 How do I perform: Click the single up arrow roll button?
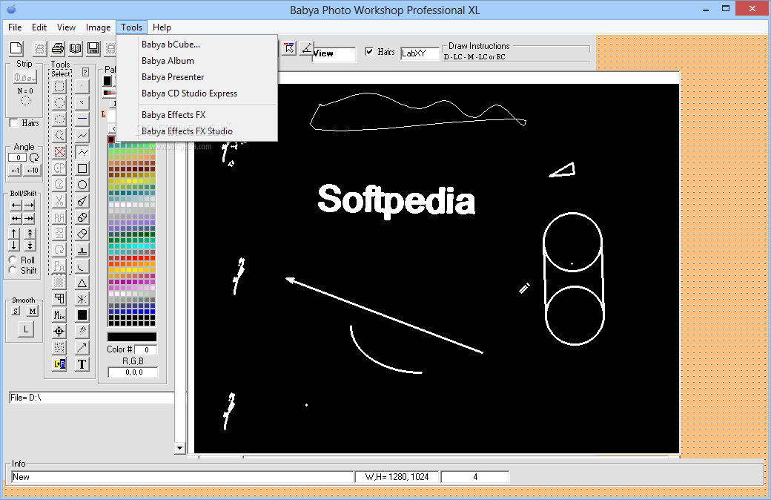pyautogui.click(x=14, y=233)
